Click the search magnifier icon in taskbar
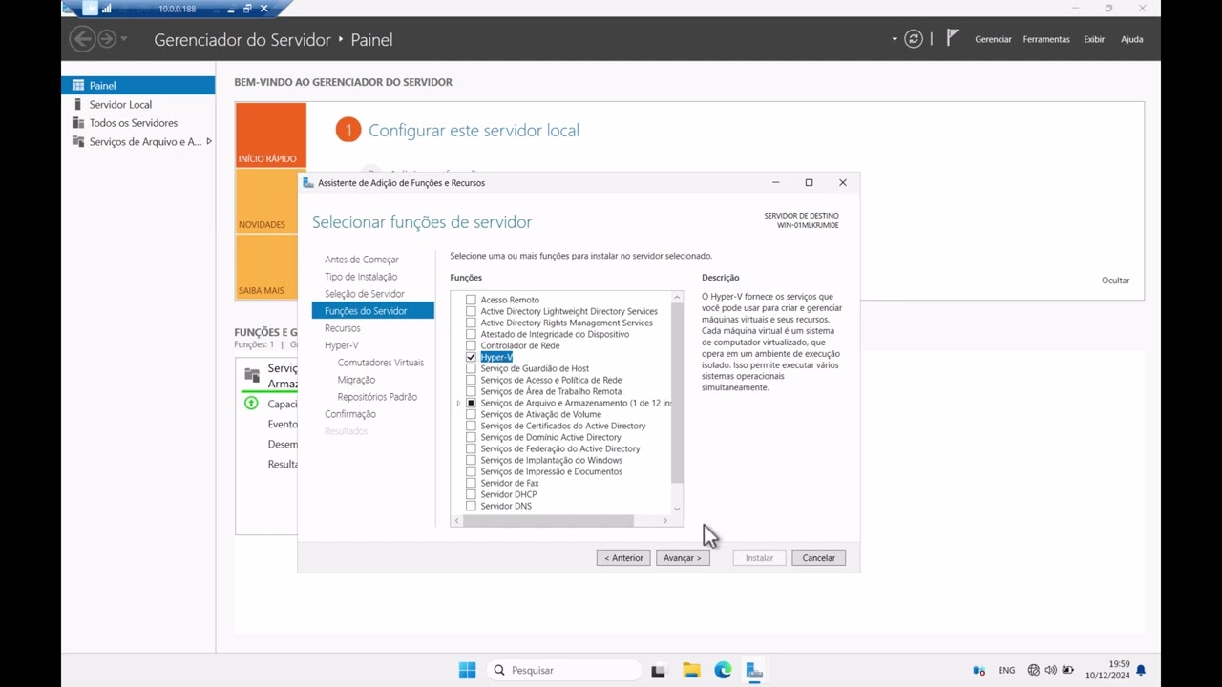 tap(499, 670)
